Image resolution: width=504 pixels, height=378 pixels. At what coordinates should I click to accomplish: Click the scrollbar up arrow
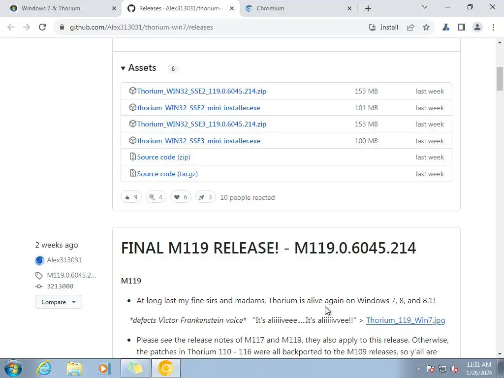coord(500,42)
